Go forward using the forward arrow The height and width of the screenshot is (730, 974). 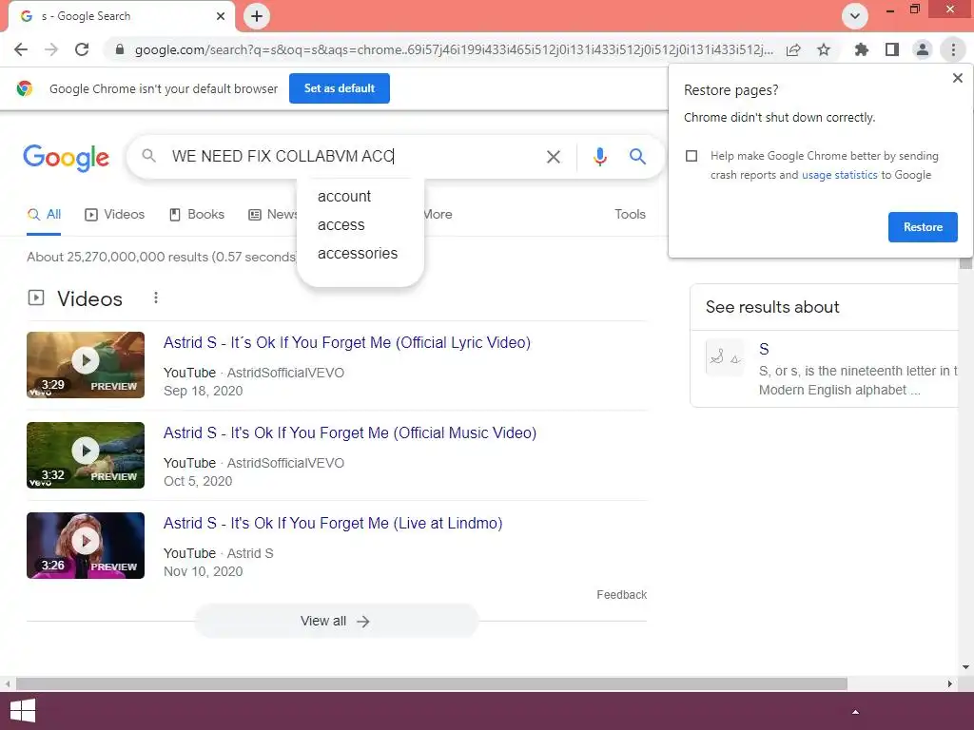coord(51,49)
